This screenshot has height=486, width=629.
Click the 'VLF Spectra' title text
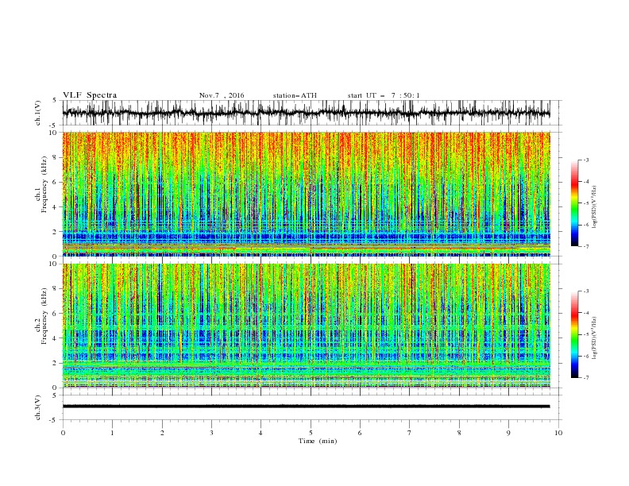(90, 95)
